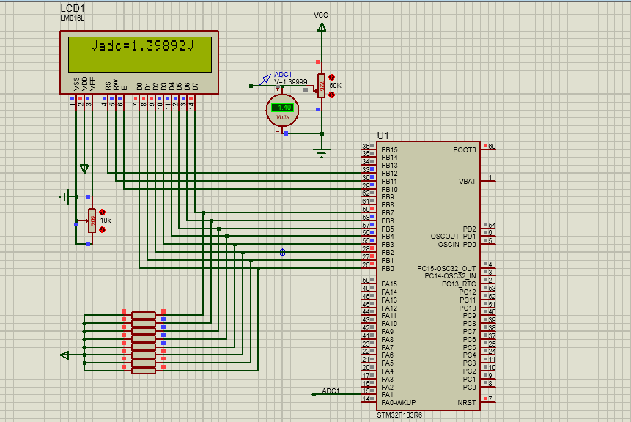The width and height of the screenshot is (631, 422).
Task: Select the power terminal below LCD VDD pin
Action: click(84, 169)
